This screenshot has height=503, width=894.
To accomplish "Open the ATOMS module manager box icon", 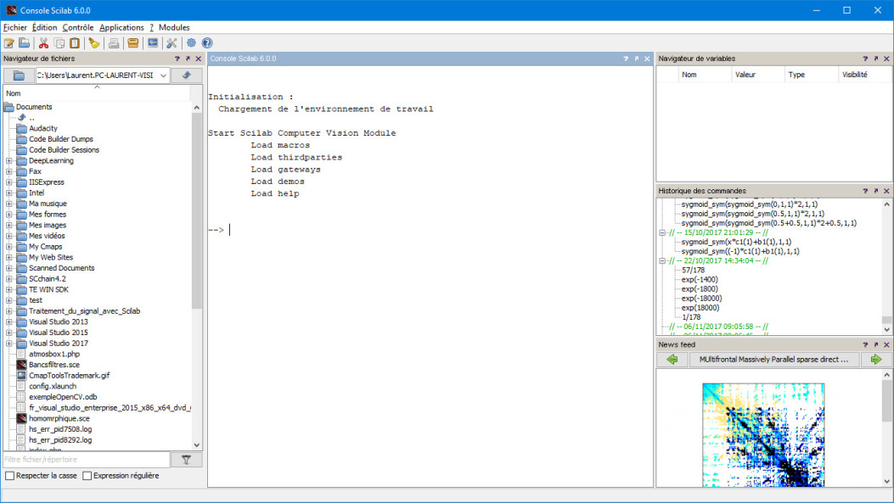I will coord(132,43).
